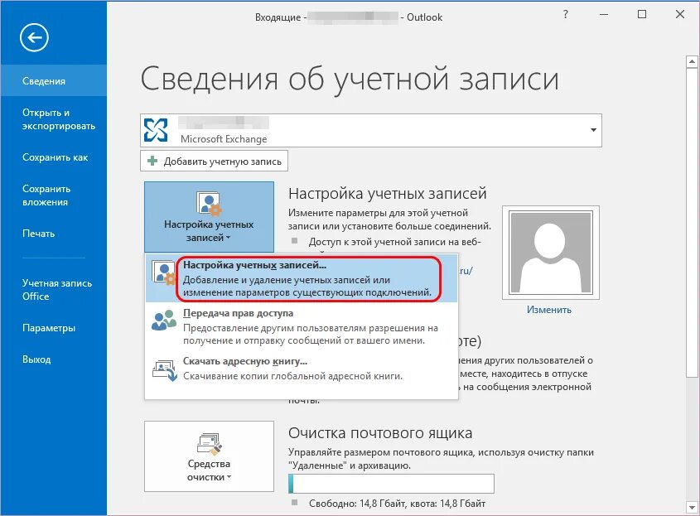Click the address book download icon
Screen dimensions: 700x516
click(165, 370)
